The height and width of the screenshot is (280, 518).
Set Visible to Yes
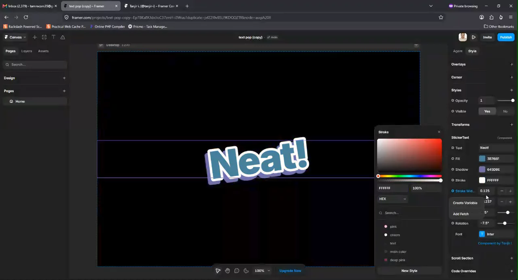[x=487, y=111]
